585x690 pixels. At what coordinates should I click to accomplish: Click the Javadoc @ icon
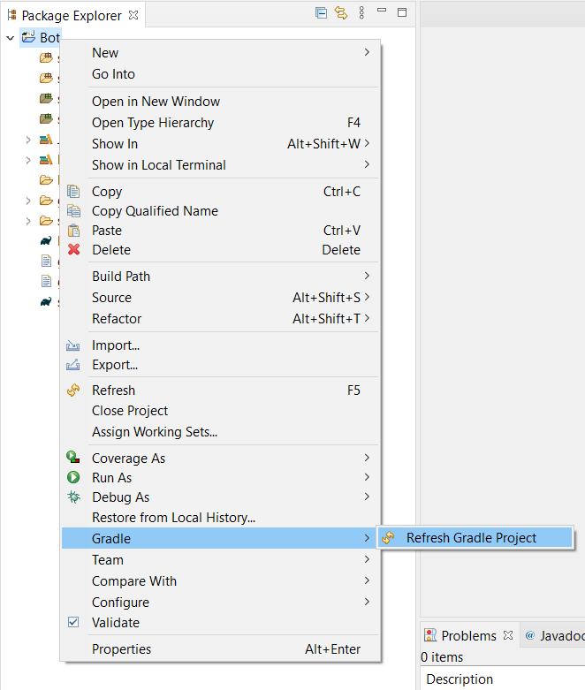click(530, 635)
